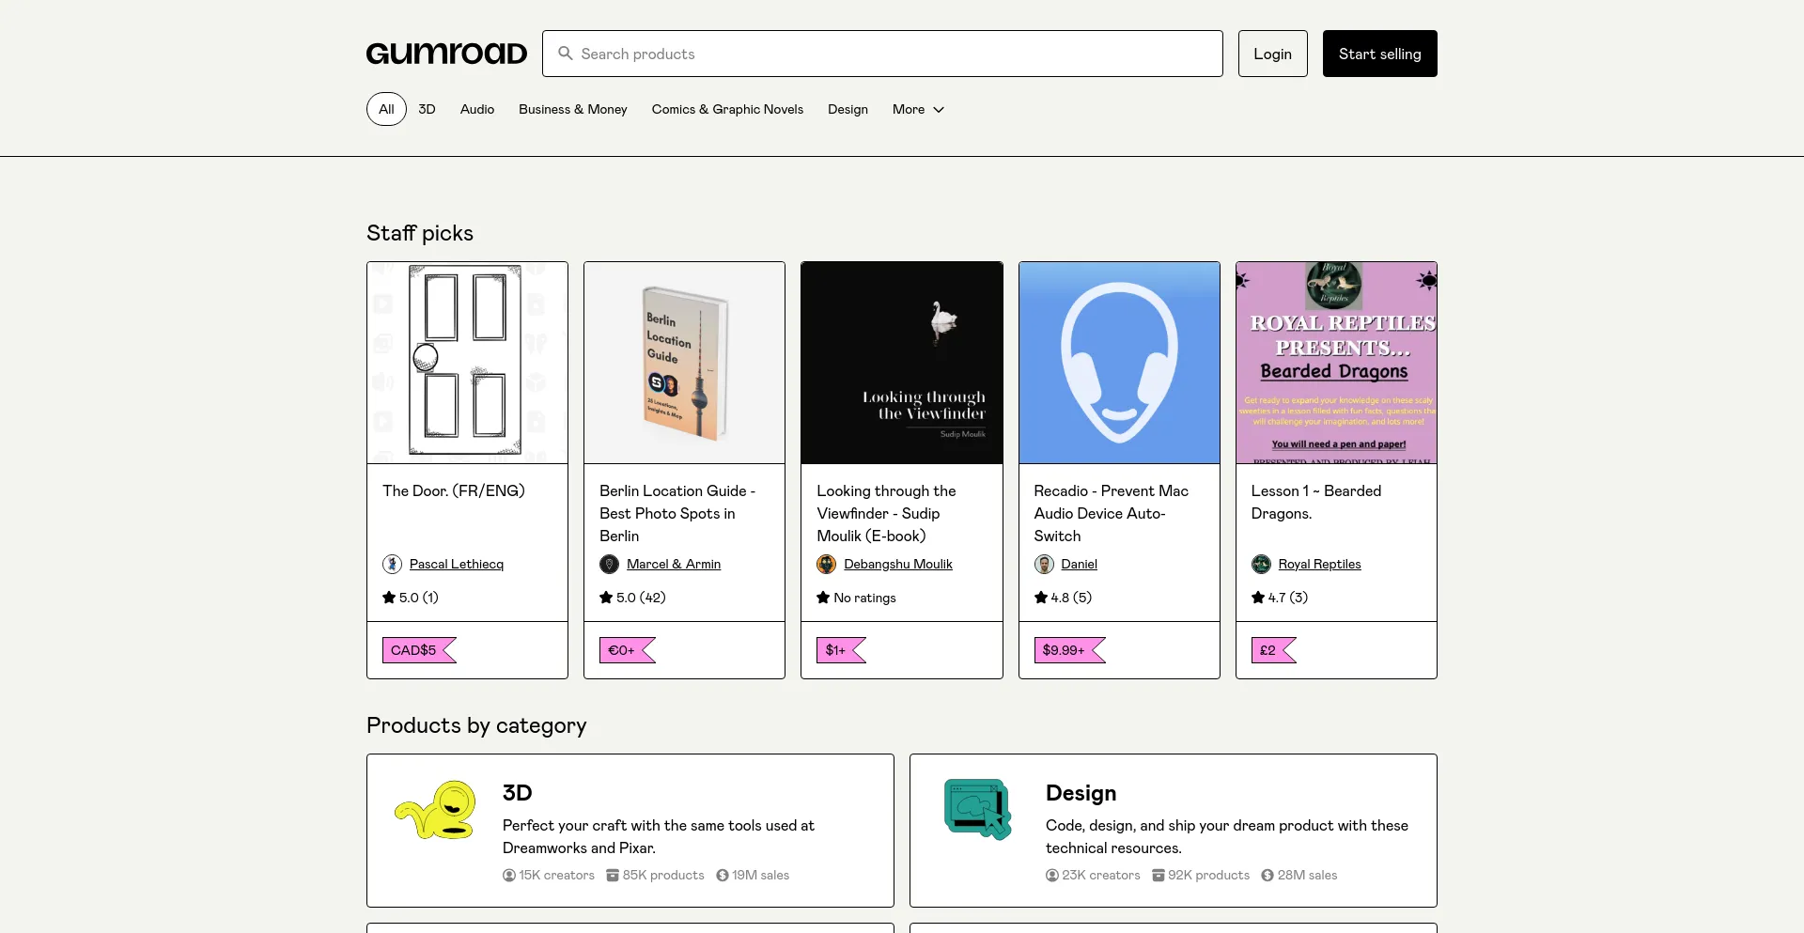Click the Search products input field

click(882, 54)
